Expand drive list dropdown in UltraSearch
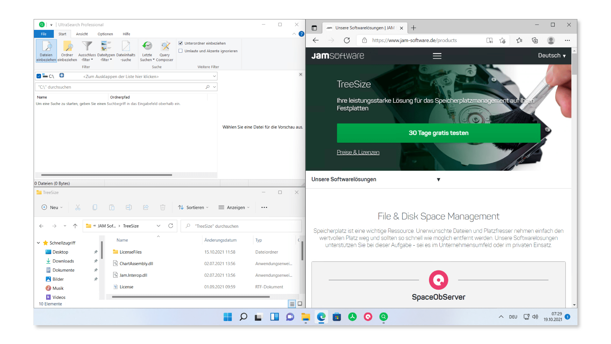Image resolution: width=611 pixels, height=344 pixels. (214, 76)
